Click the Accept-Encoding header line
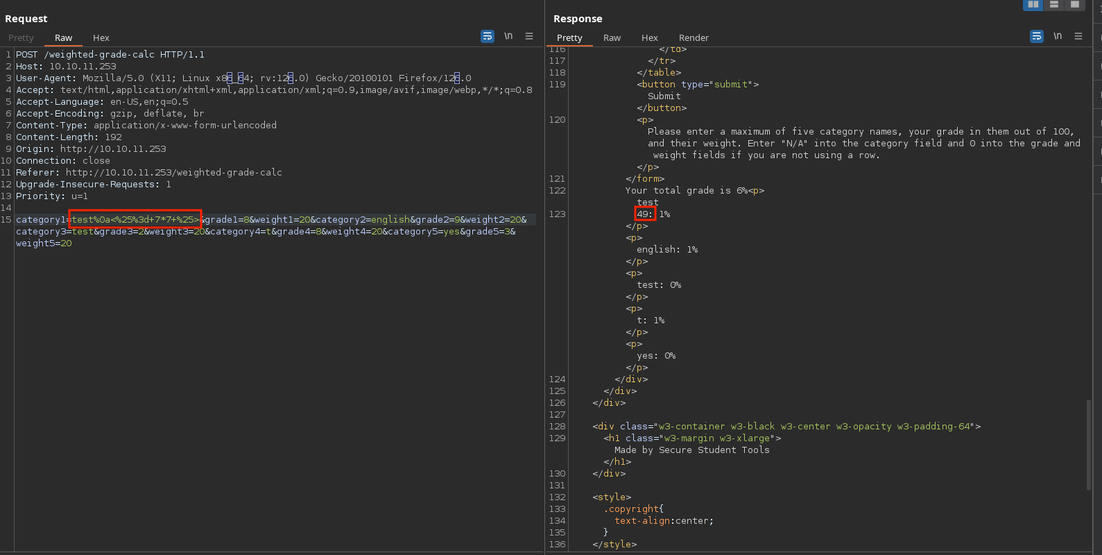The height and width of the screenshot is (555, 1102). coord(110,113)
